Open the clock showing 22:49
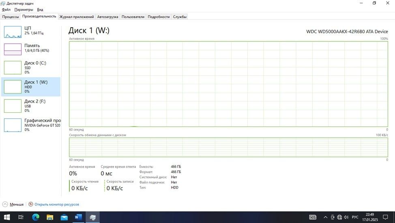395x223 pixels. pos(370,217)
